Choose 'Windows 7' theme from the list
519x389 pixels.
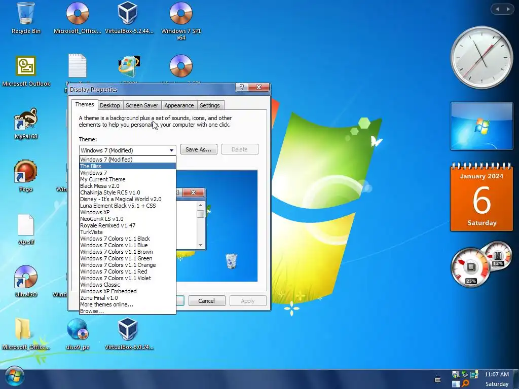click(x=127, y=173)
